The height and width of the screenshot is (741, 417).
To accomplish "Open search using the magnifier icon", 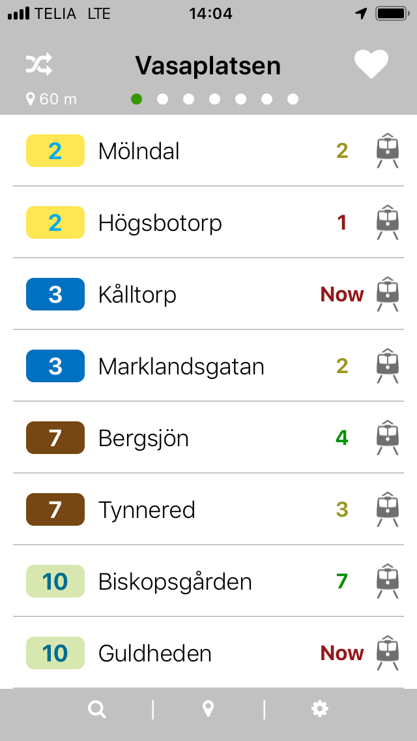I will (96, 708).
